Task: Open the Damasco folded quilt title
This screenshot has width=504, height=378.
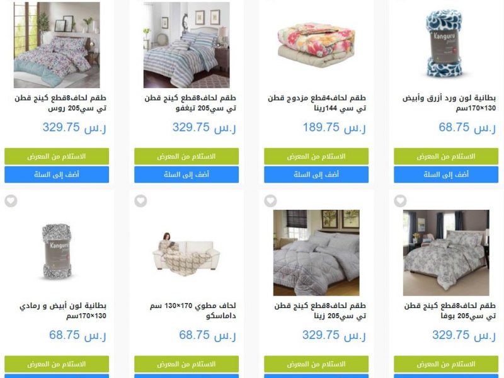Action: pyautogui.click(x=193, y=311)
